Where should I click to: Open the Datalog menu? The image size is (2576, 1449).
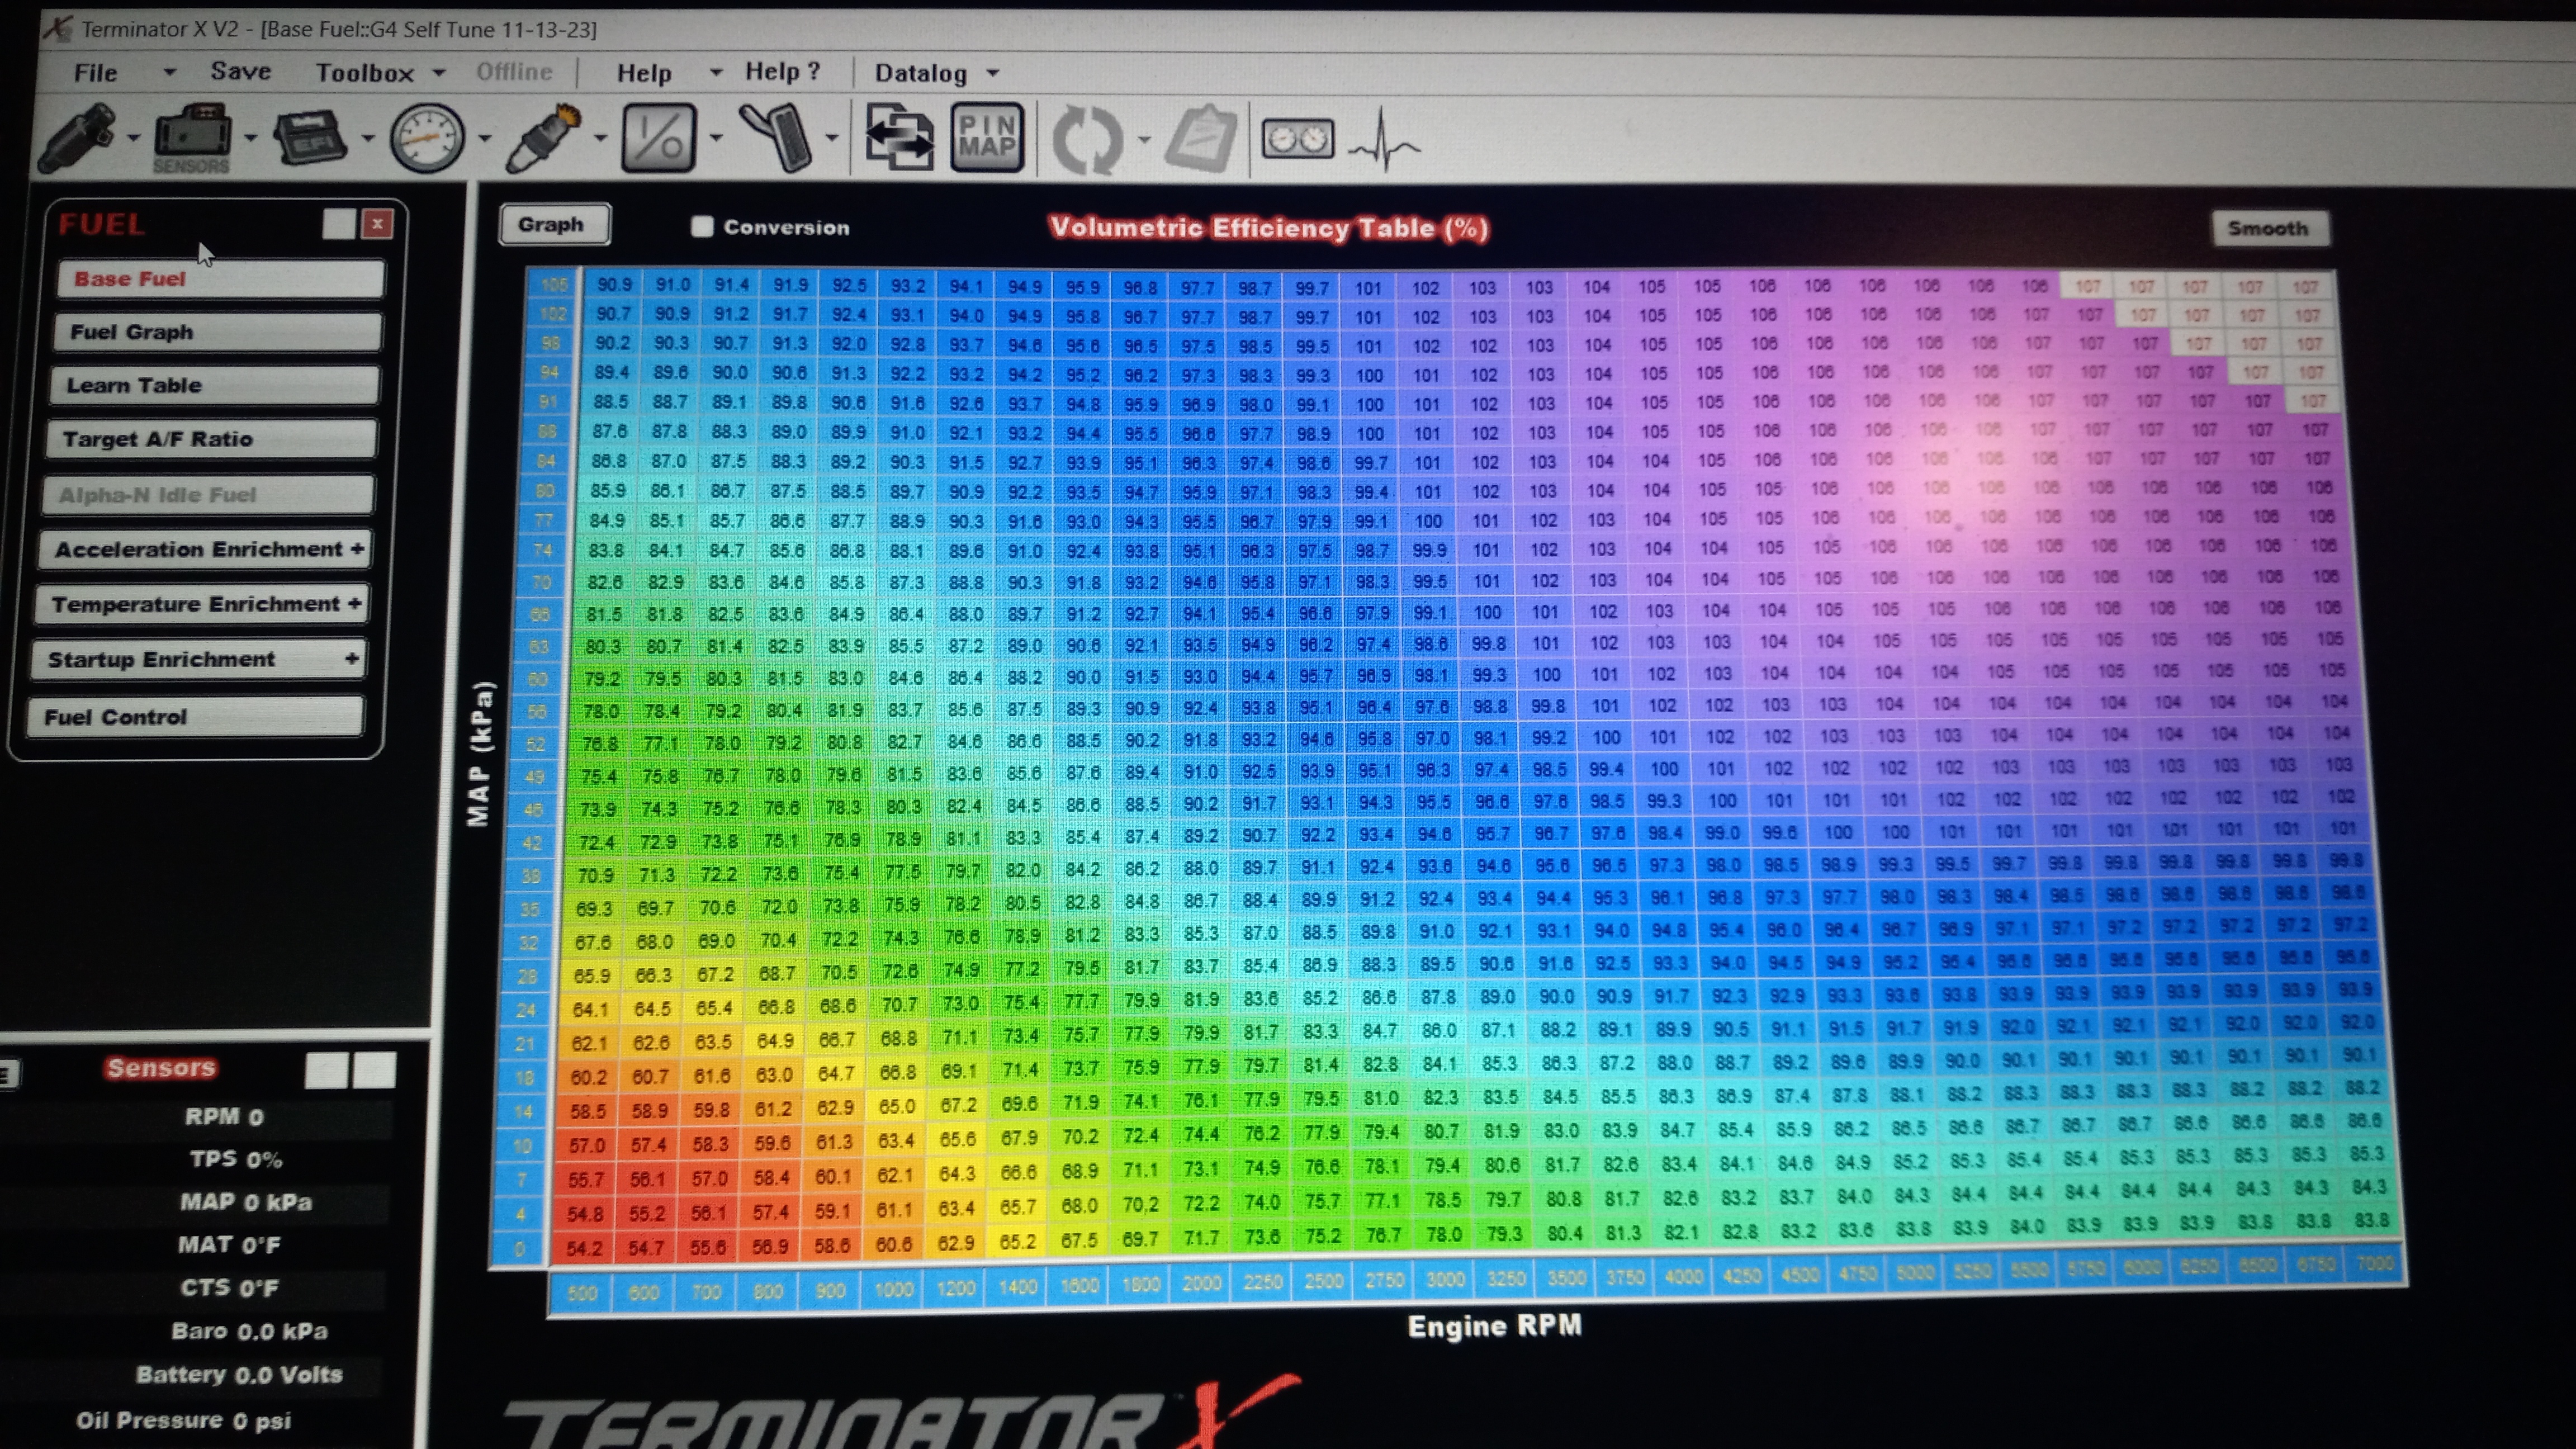(x=921, y=73)
